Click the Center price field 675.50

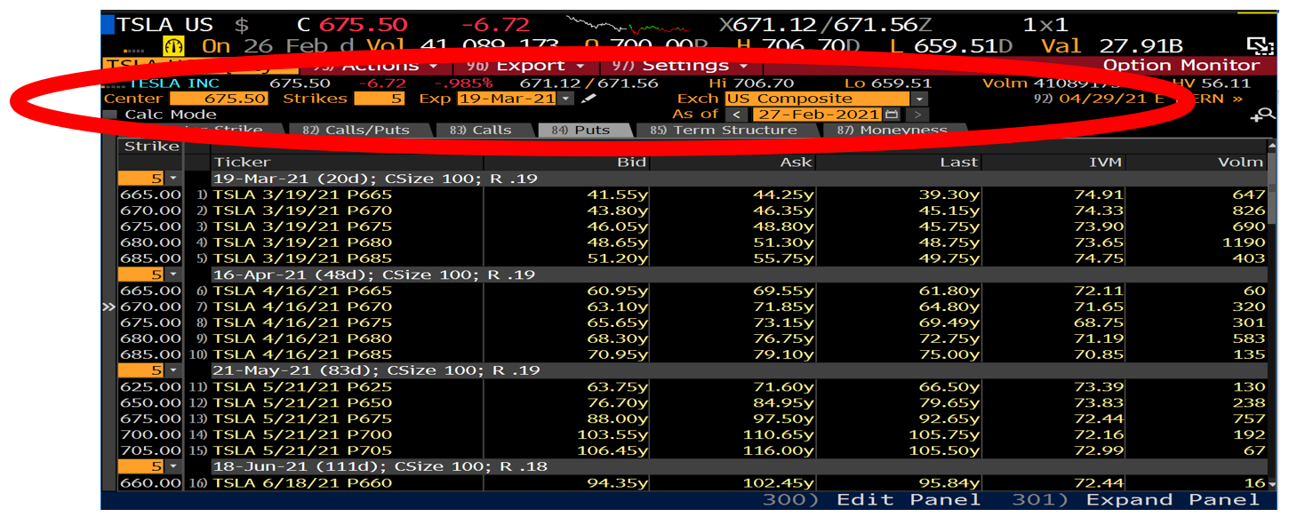point(219,99)
